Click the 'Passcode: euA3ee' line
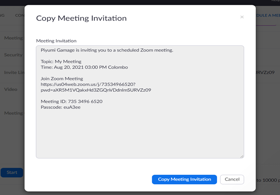The image size is (280, 195). [x=61, y=107]
